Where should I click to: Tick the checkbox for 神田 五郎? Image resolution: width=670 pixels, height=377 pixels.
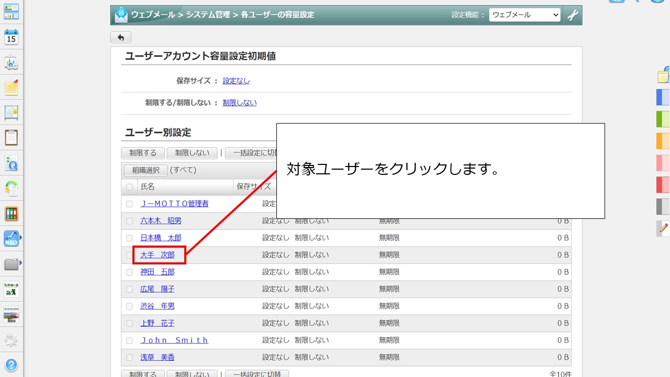[x=129, y=272]
